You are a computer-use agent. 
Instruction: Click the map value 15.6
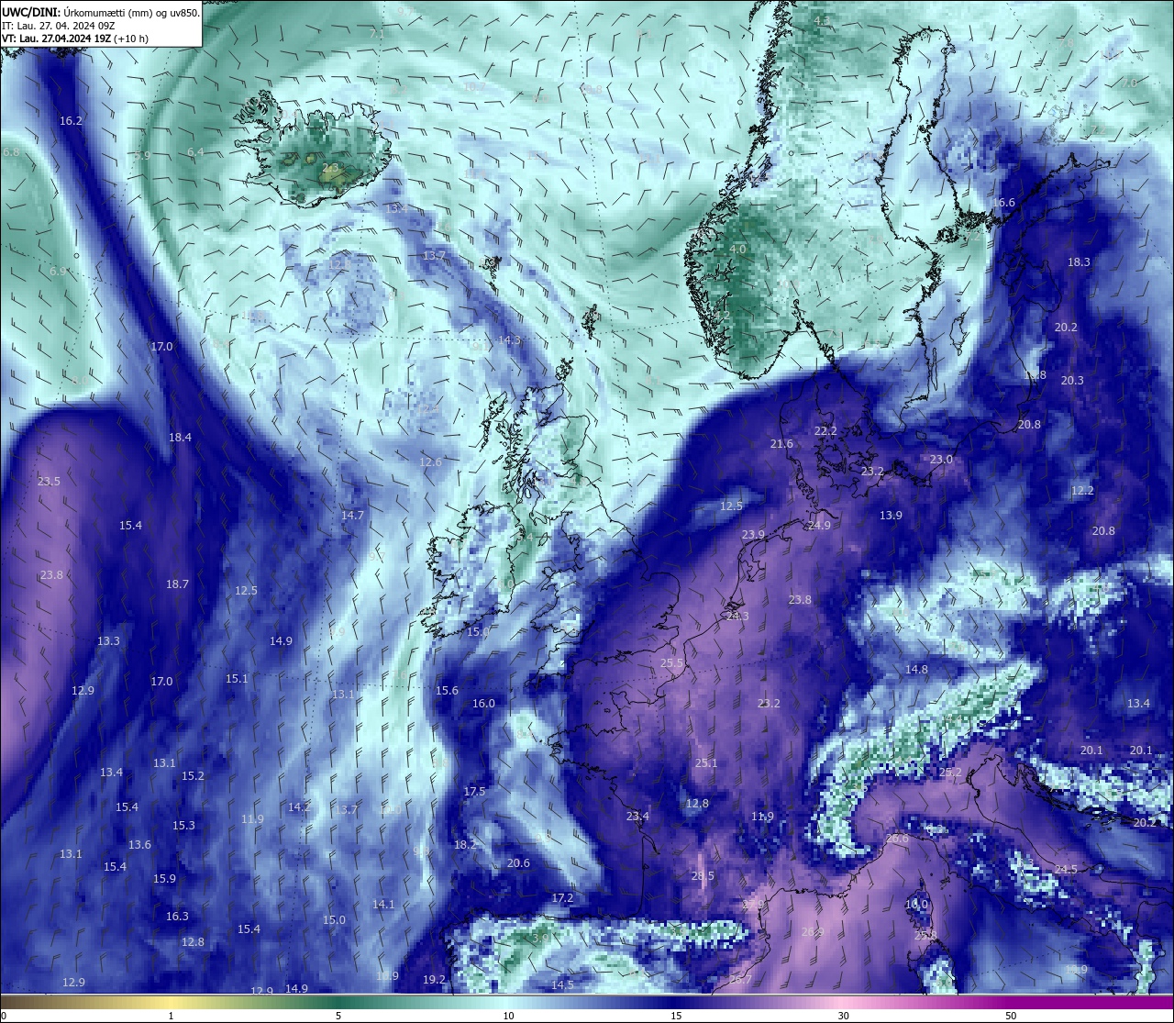[447, 691]
